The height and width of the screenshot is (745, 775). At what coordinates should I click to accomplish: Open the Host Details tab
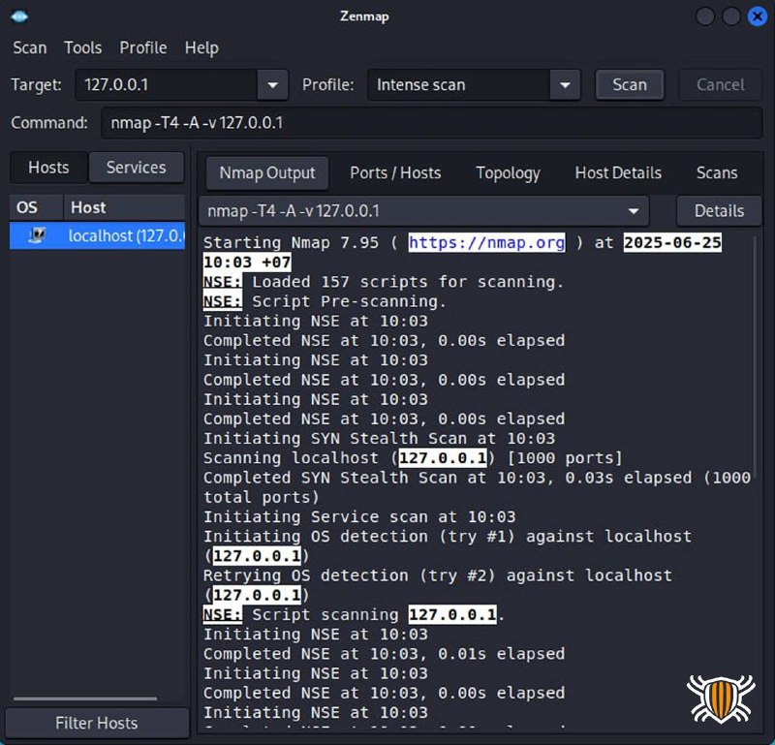click(x=618, y=173)
